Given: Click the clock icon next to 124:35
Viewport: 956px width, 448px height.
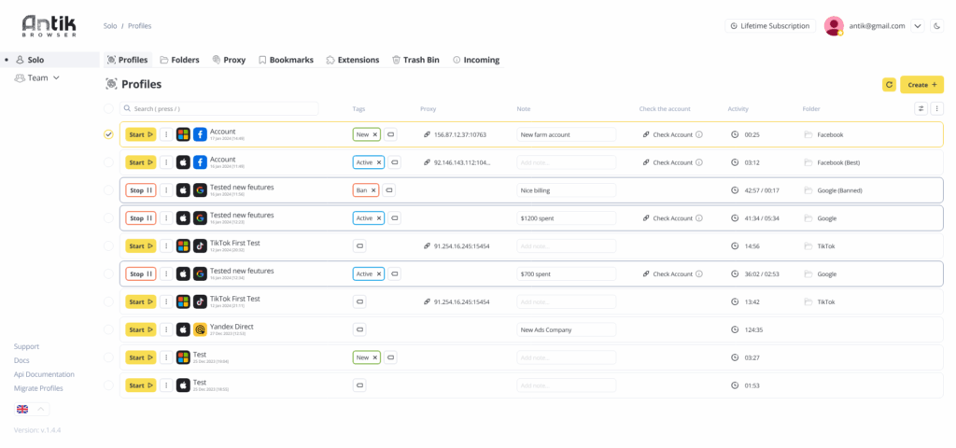Looking at the screenshot, I should coord(735,329).
